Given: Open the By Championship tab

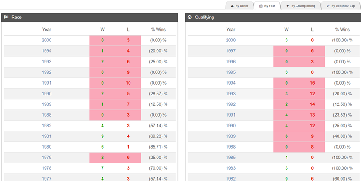Looking at the screenshot, I should 301,6.
